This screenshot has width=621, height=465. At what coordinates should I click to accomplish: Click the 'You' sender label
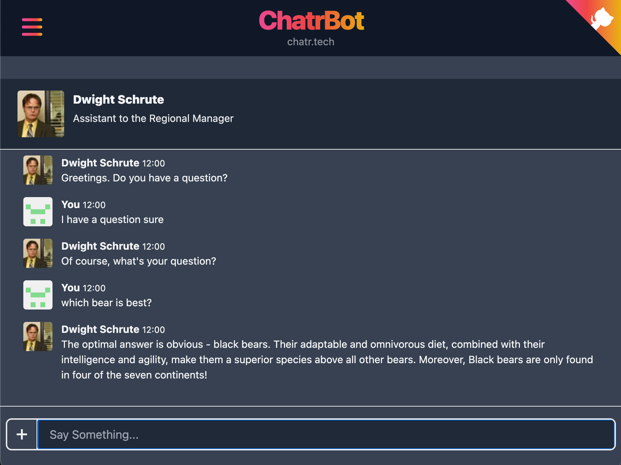70,204
